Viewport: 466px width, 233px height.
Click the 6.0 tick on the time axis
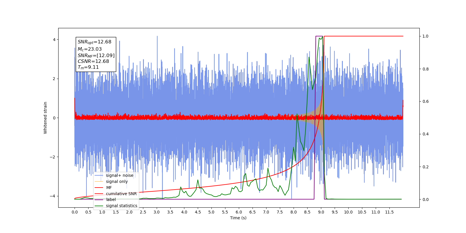[x=239, y=212]
